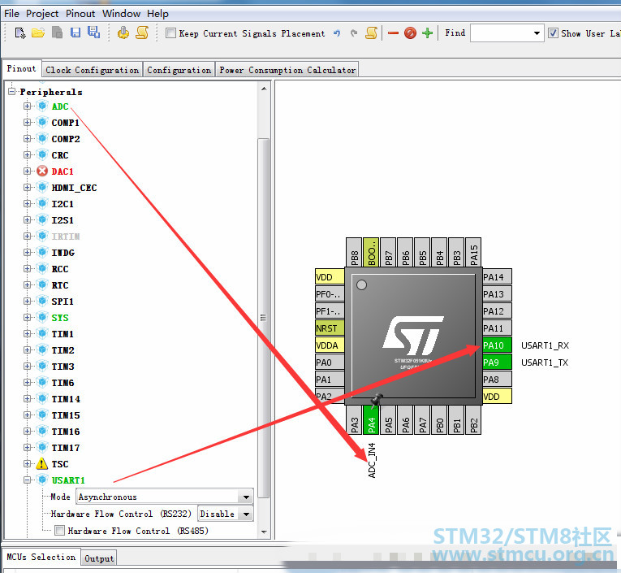Enable Hardware Flow Control RS485 checkbox

(60, 531)
